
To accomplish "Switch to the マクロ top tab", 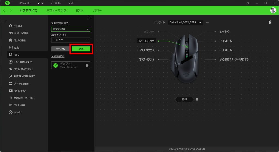I will coord(71,3).
